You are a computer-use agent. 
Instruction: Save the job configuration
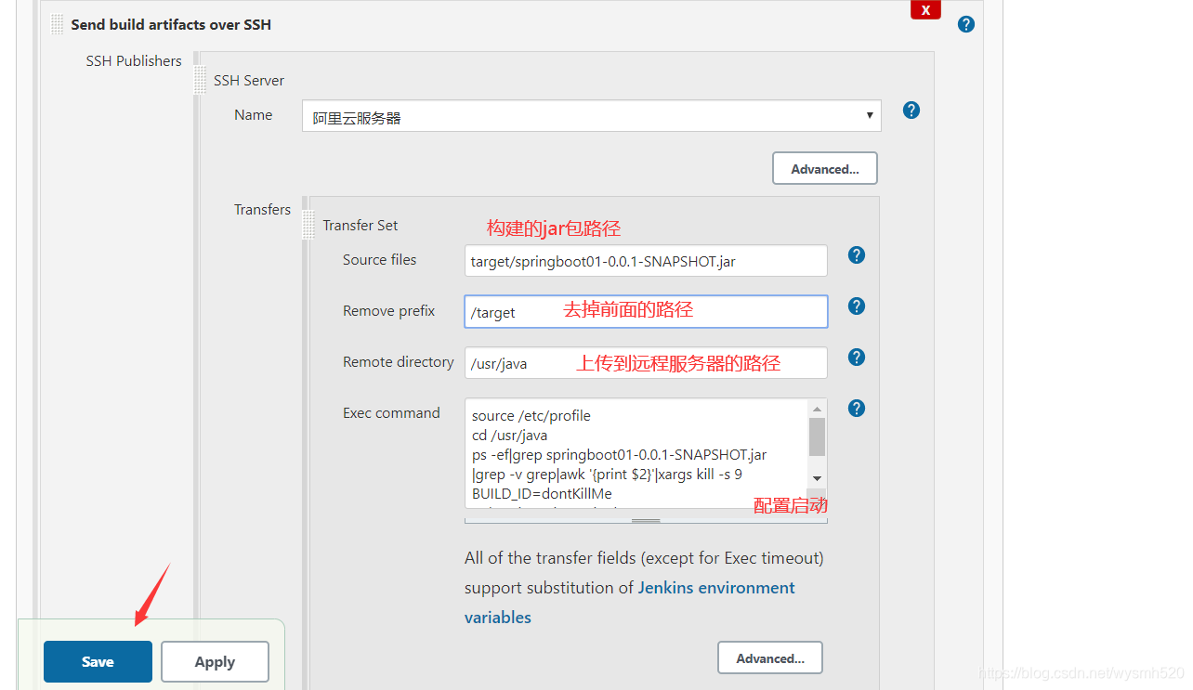coord(98,662)
